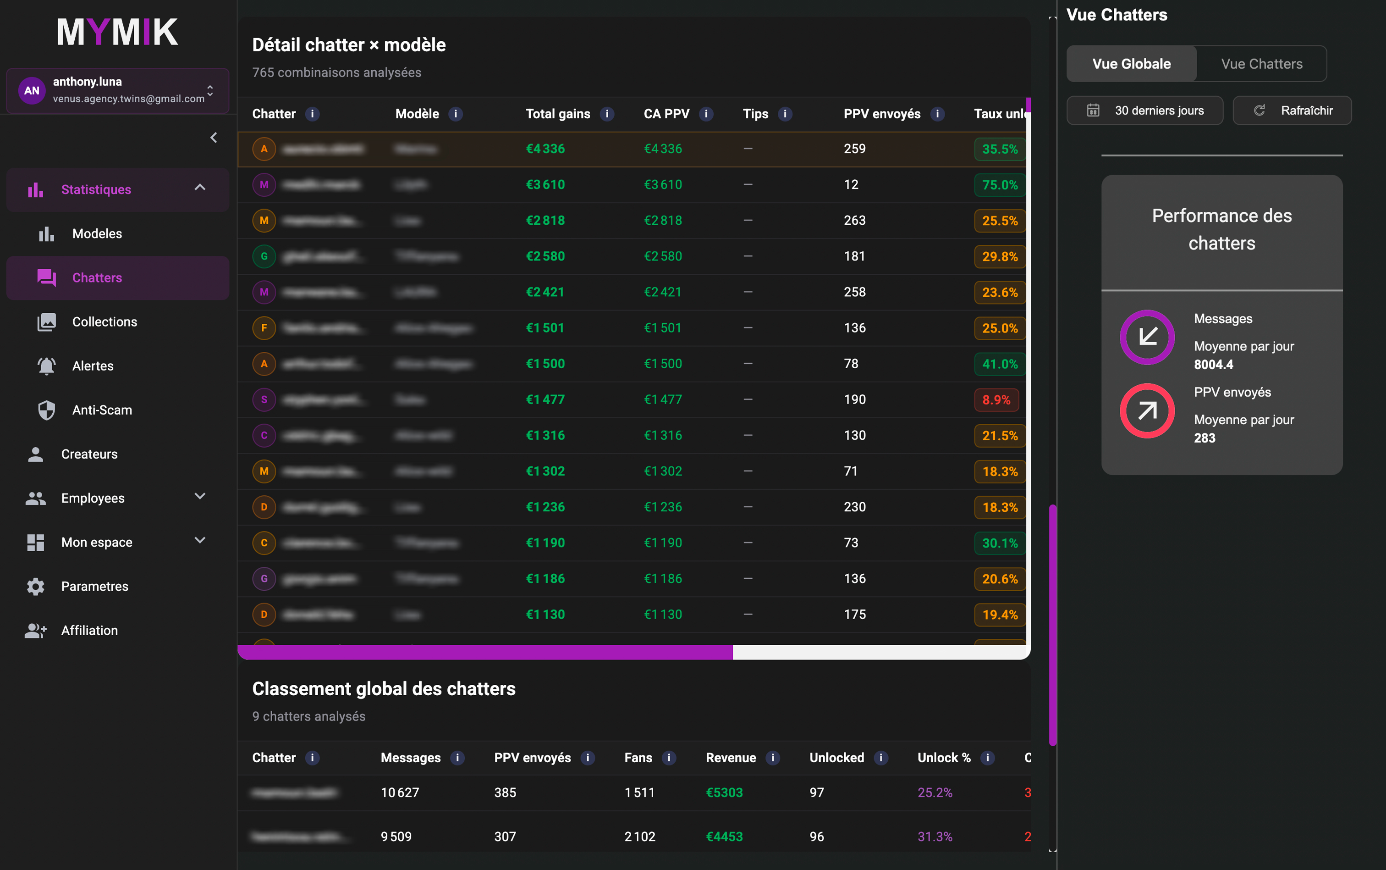The height and width of the screenshot is (870, 1386).
Task: Click the 31.3% unlock percentage
Action: pyautogui.click(x=935, y=837)
